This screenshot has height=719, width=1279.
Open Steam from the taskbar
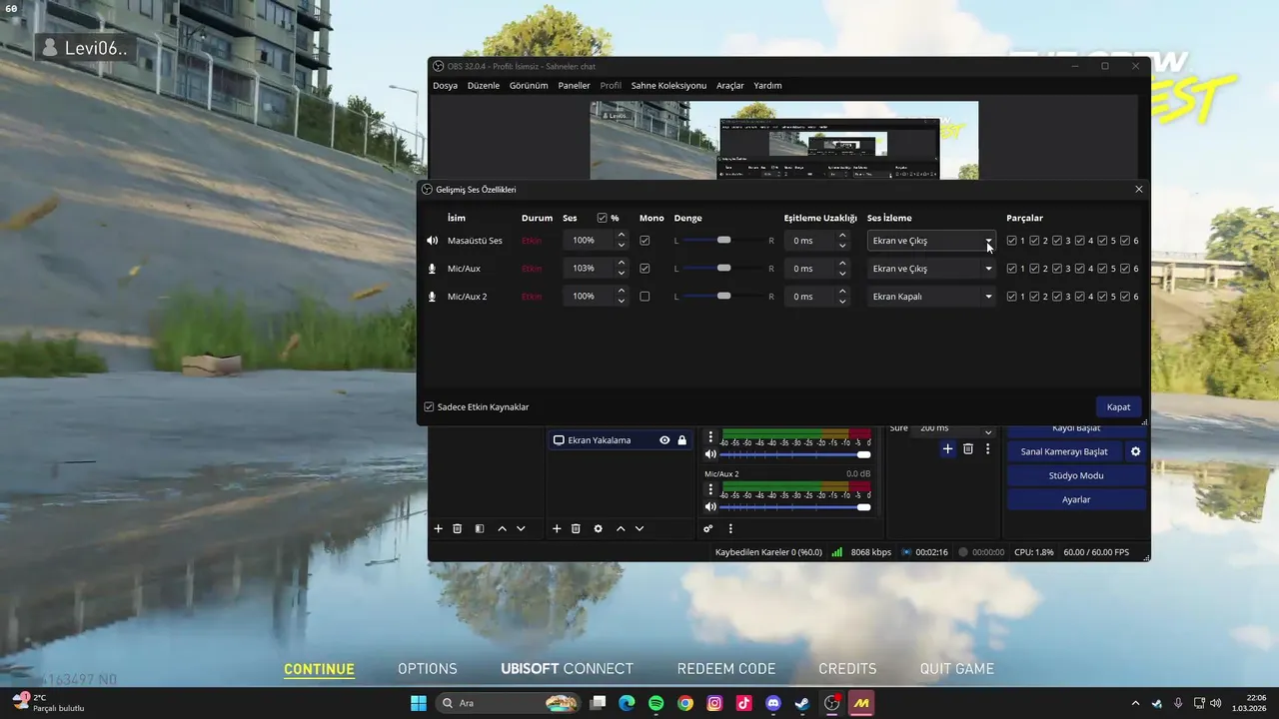(x=802, y=703)
